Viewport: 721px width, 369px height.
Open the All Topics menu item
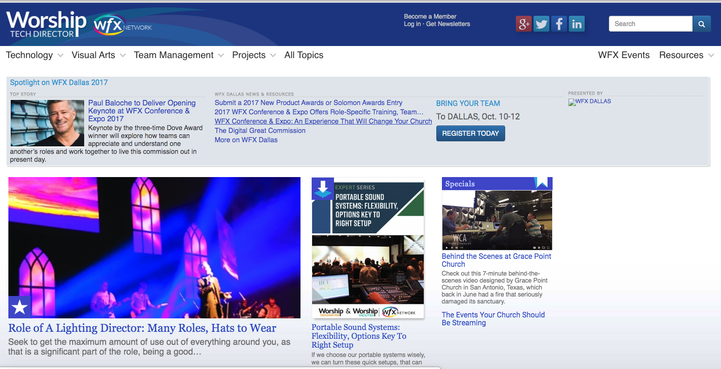click(x=304, y=55)
